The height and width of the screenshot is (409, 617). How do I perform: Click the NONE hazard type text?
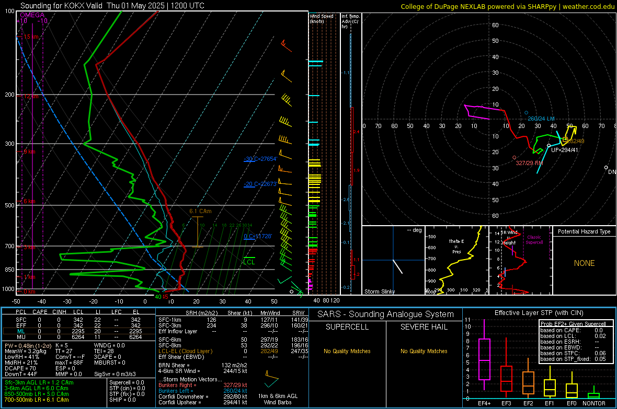point(585,263)
